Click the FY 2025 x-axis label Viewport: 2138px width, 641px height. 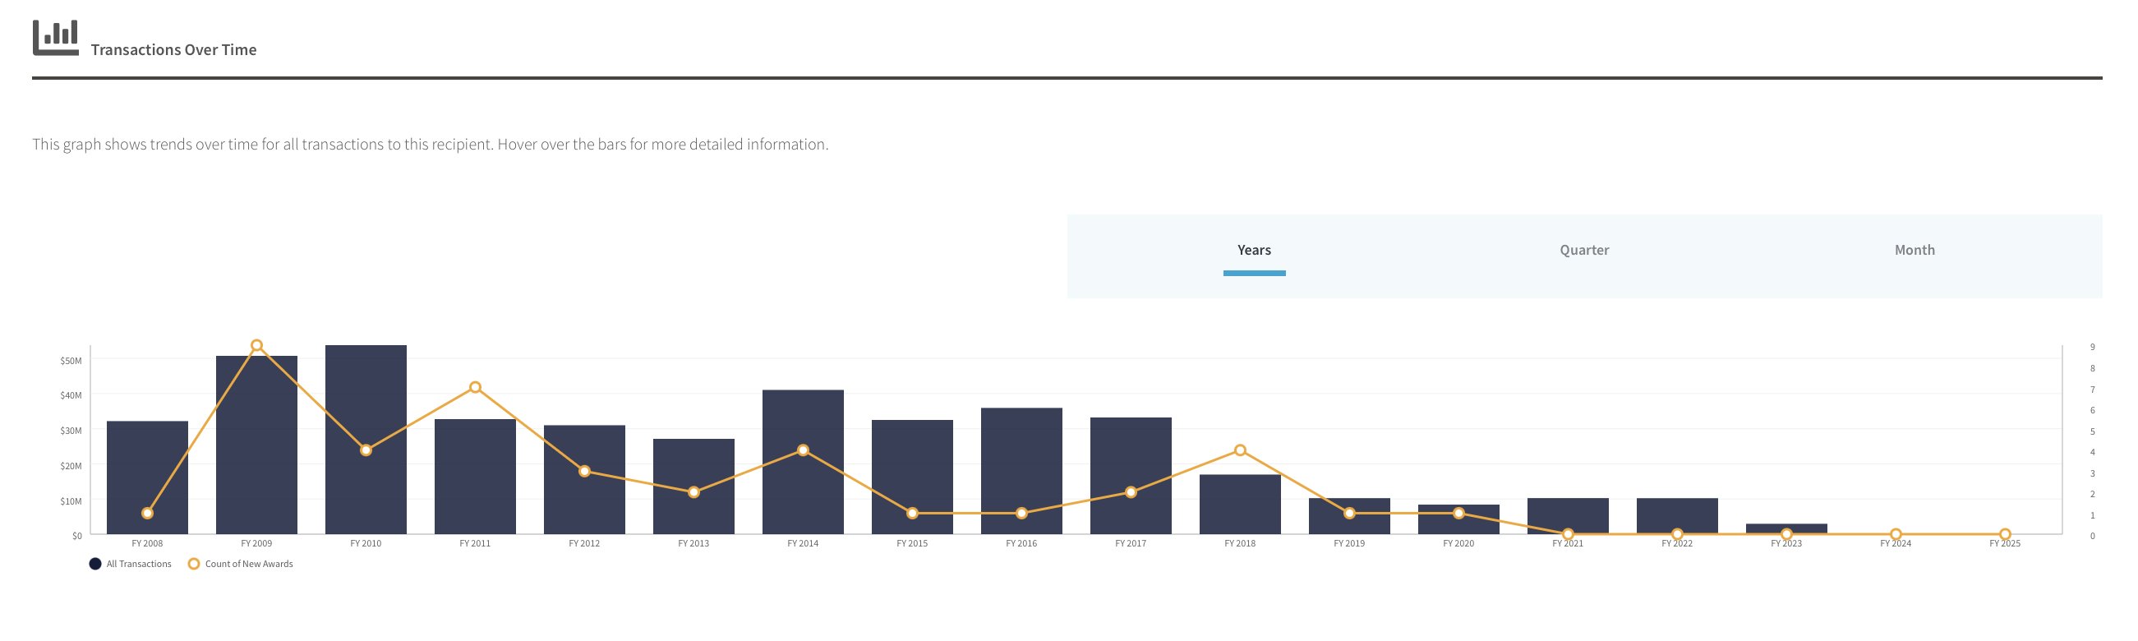2005,543
